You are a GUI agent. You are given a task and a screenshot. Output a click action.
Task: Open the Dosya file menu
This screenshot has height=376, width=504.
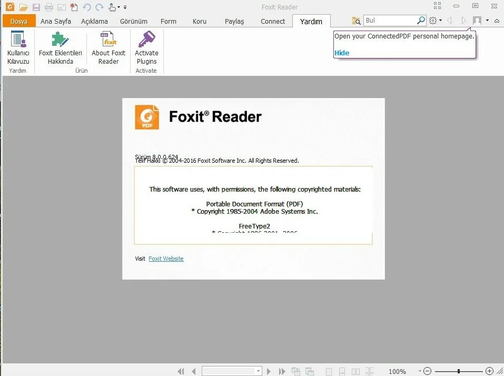point(18,21)
